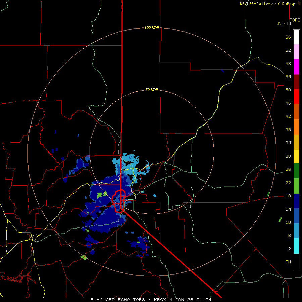Click the magenta legend swatch
The image size is (302, 302).
pyautogui.click(x=296, y=67)
